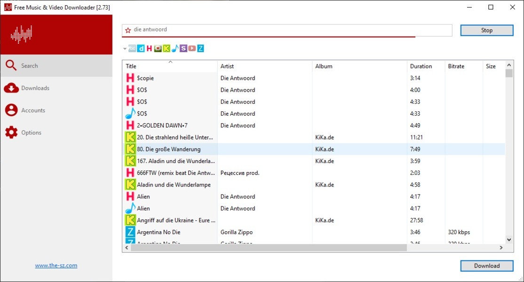Open the Downloads section in sidebar
The height and width of the screenshot is (282, 524).
click(35, 88)
